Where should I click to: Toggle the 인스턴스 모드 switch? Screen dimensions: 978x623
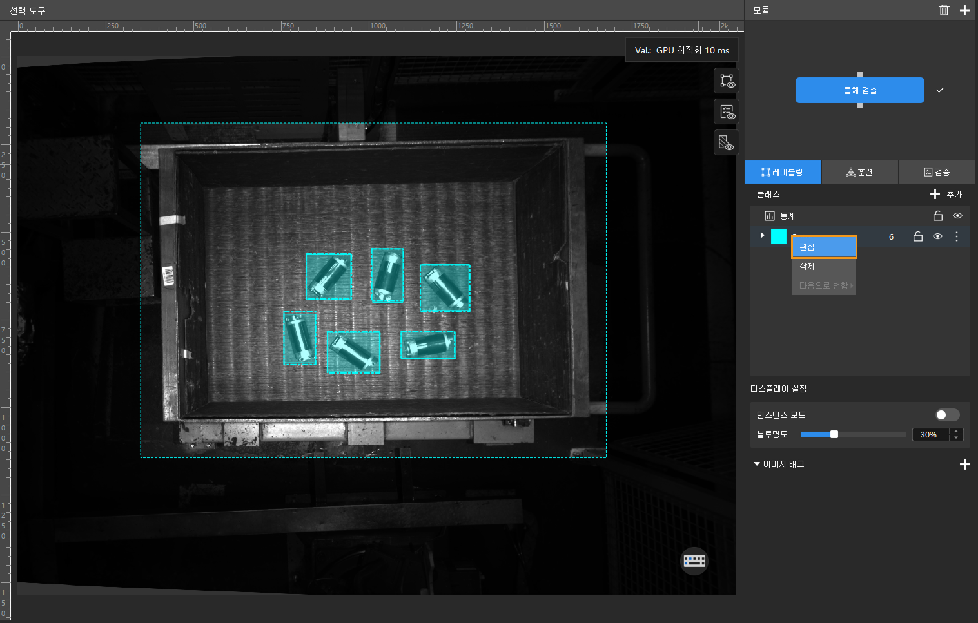pyautogui.click(x=946, y=415)
